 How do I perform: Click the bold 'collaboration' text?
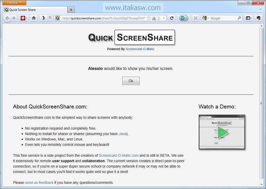click(94, 161)
